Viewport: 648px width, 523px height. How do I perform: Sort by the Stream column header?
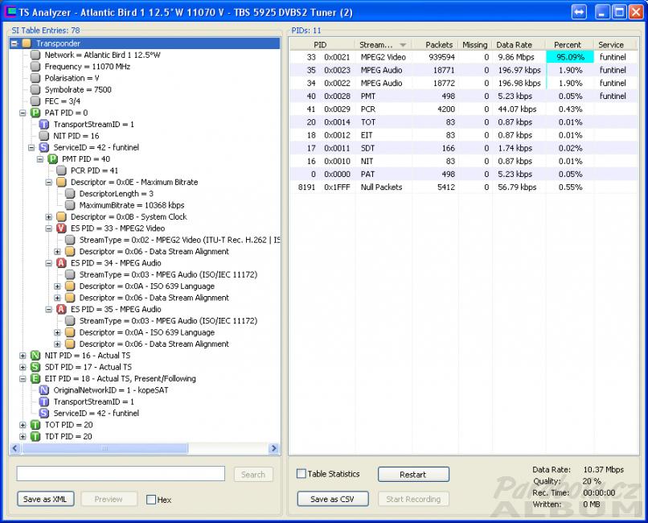coord(383,44)
